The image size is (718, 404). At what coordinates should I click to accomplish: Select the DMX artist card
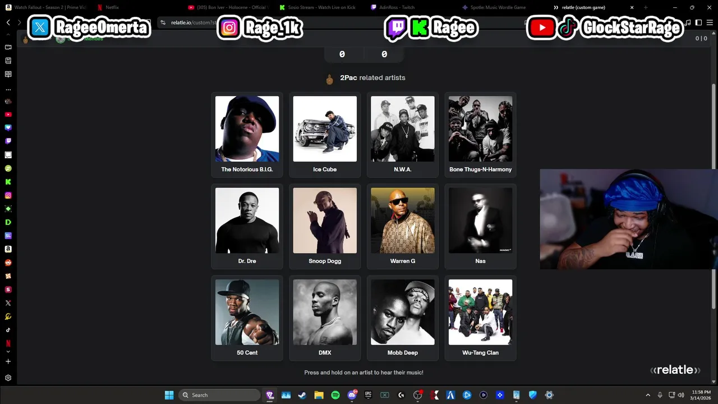[325, 318]
